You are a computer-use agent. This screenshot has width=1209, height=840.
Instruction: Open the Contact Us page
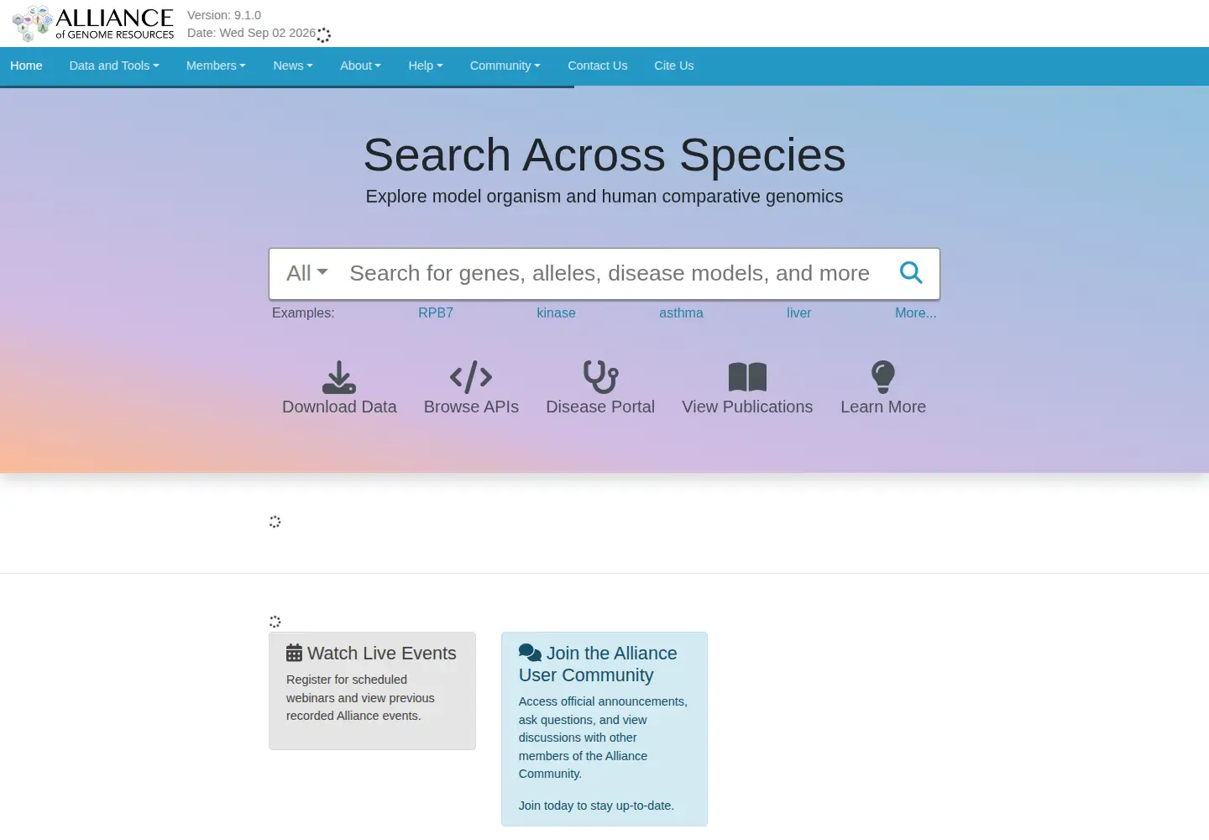pos(598,66)
